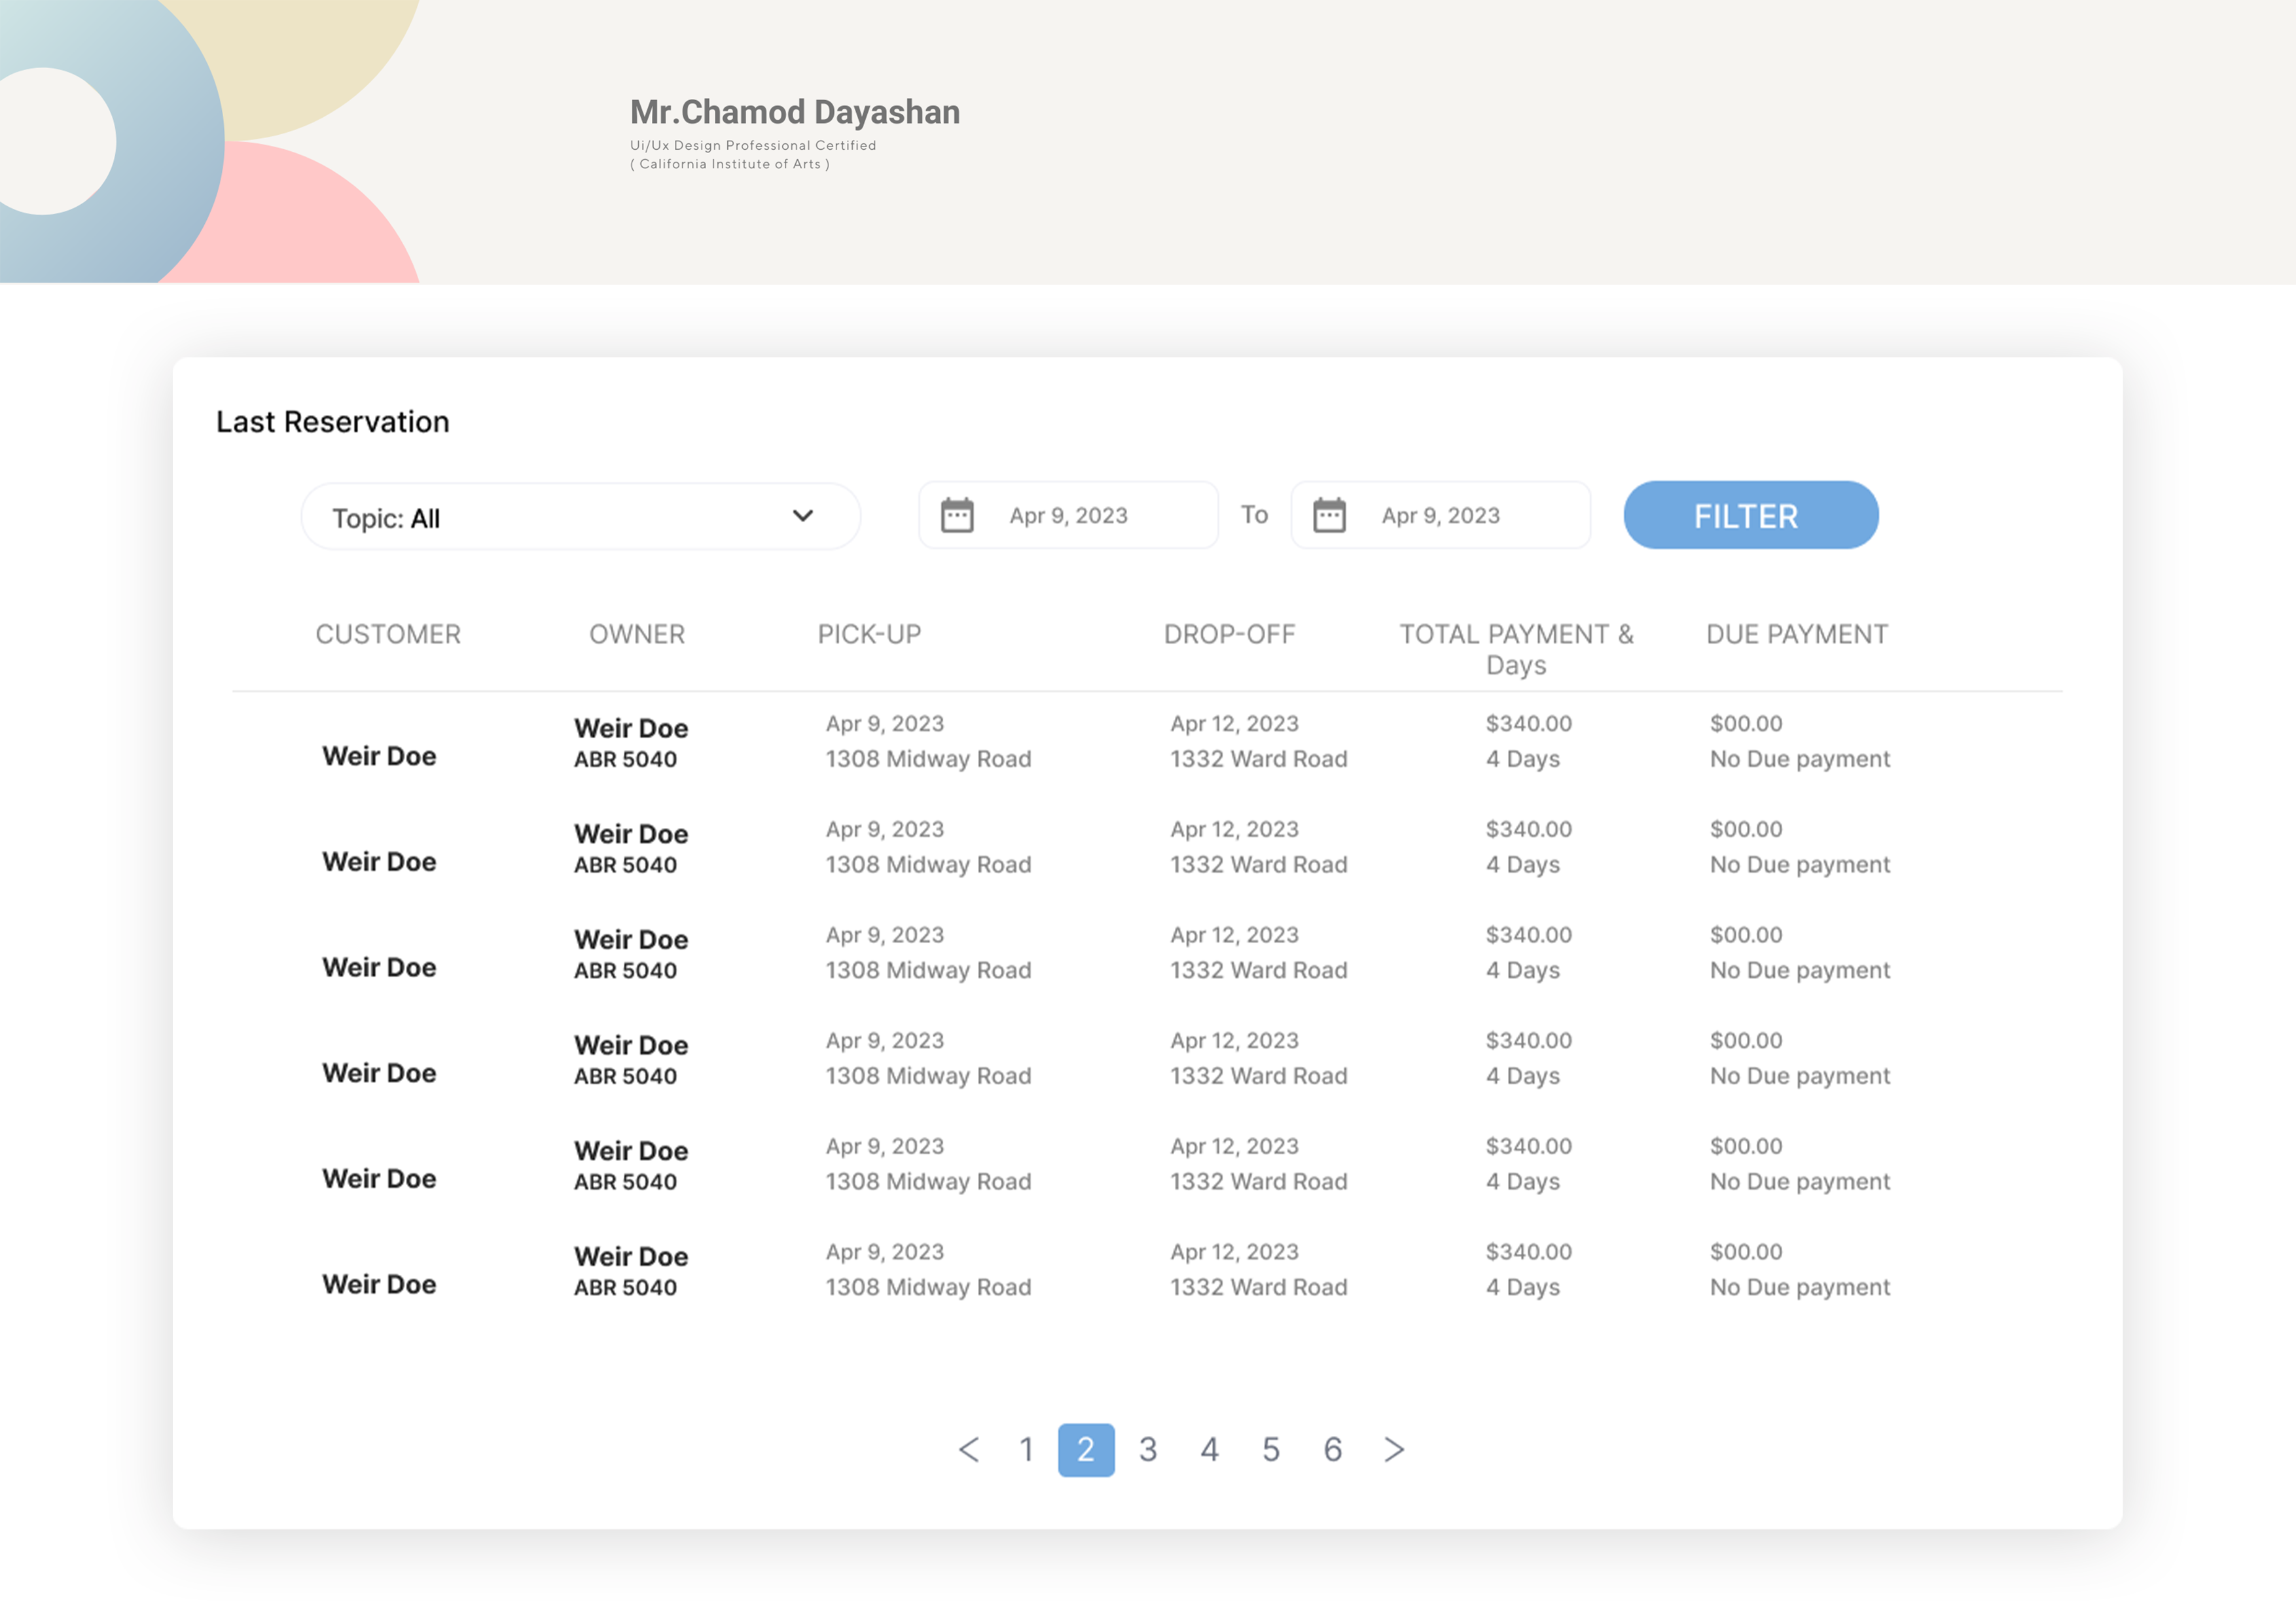Click the $00.00 due amount in first row

coord(1746,723)
